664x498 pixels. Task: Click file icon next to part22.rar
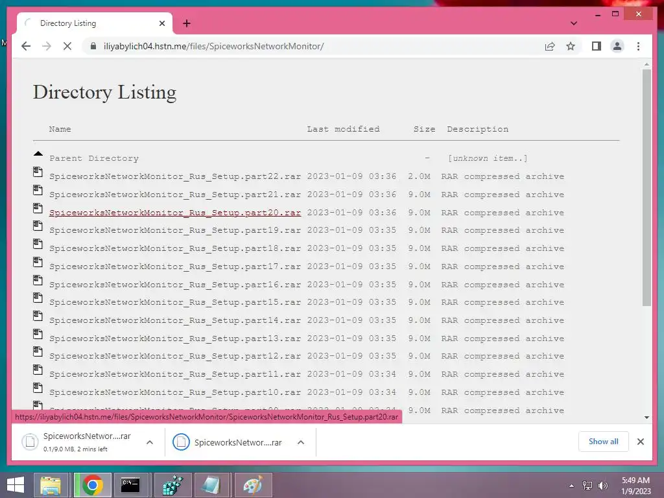click(x=38, y=172)
